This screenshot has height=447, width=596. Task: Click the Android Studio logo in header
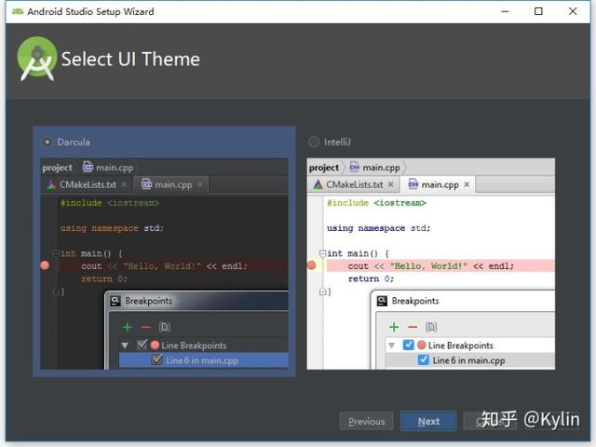click(37, 59)
